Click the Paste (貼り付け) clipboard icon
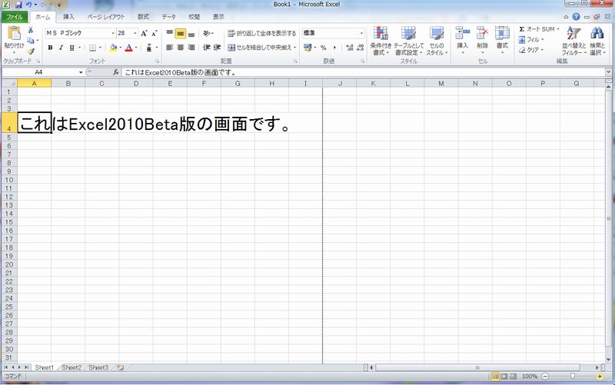 point(14,34)
